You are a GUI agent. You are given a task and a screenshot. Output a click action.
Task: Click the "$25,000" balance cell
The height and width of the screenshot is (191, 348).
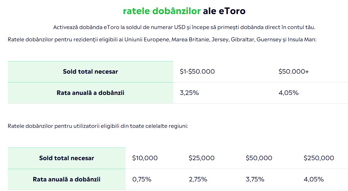coord(201,158)
